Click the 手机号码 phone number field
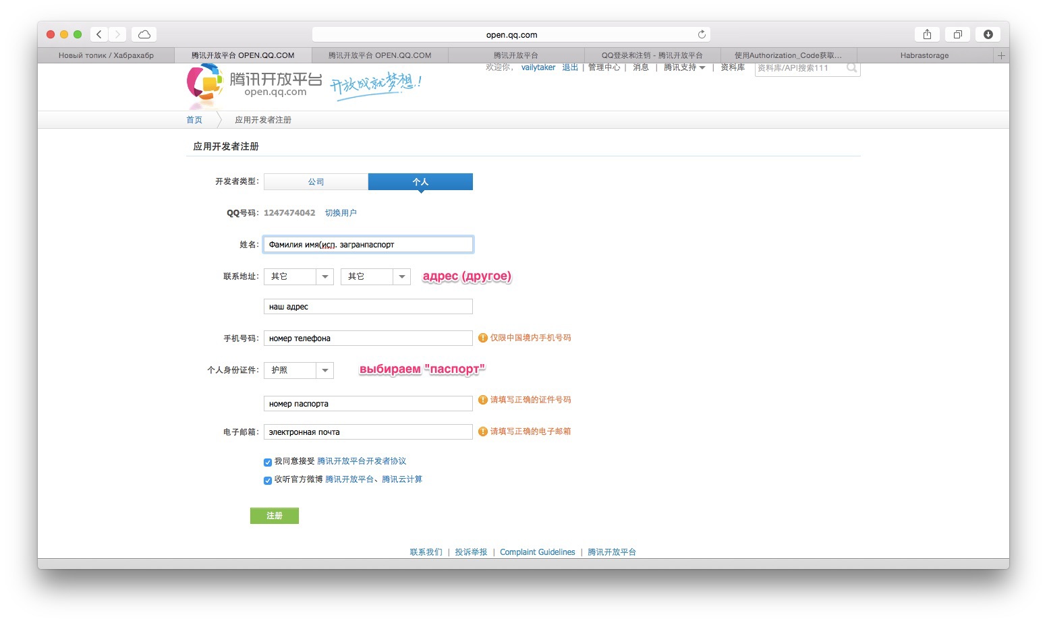 pos(368,338)
